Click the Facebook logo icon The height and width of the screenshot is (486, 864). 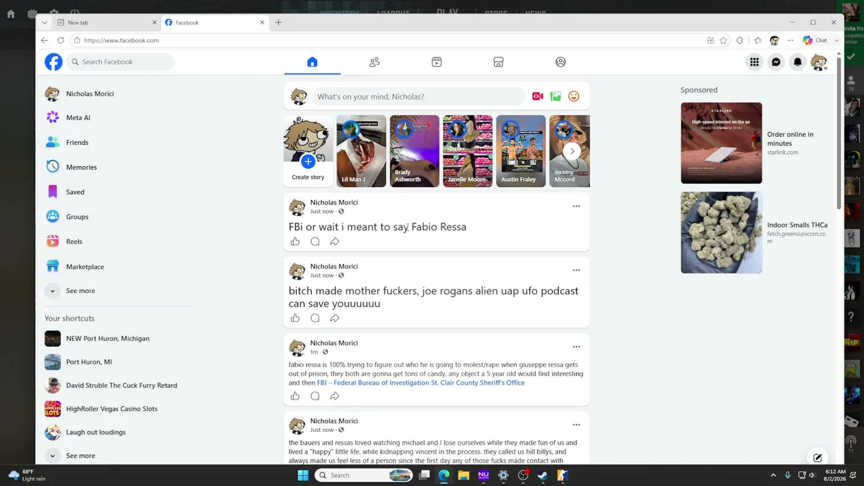[53, 62]
